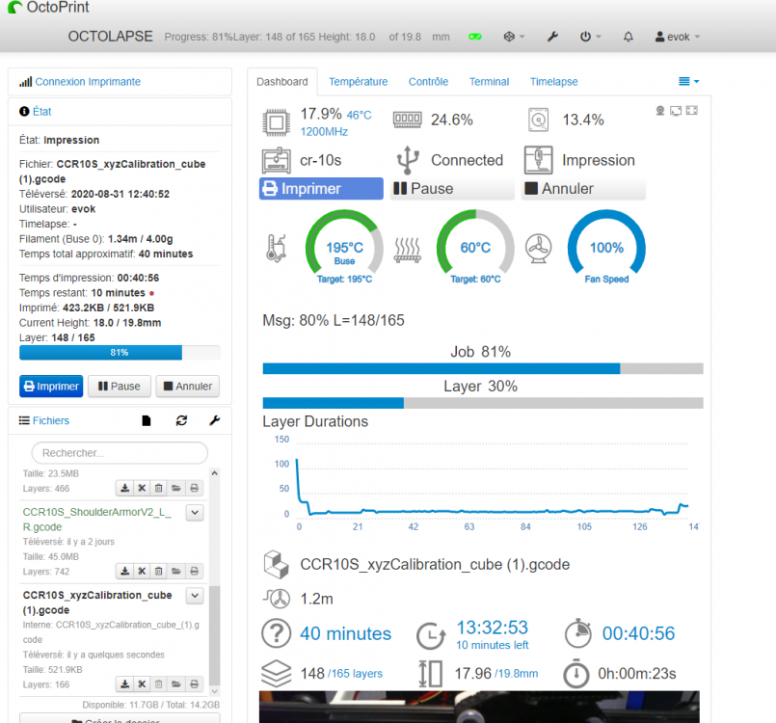Click the Impression print state icon
Screen dimensions: 776x723
click(539, 160)
